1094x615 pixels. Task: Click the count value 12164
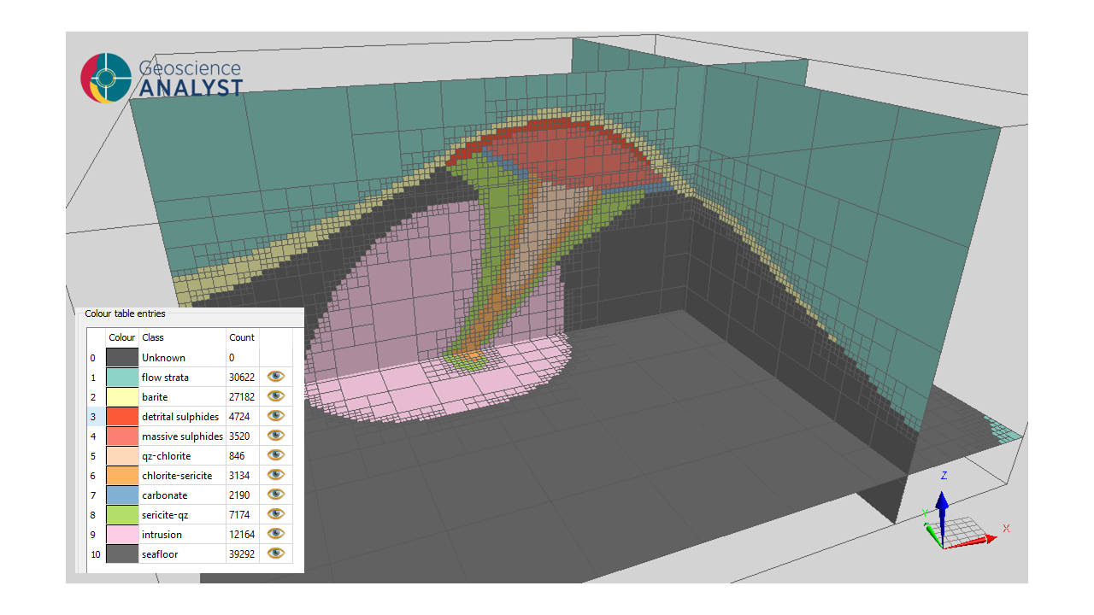[243, 535]
